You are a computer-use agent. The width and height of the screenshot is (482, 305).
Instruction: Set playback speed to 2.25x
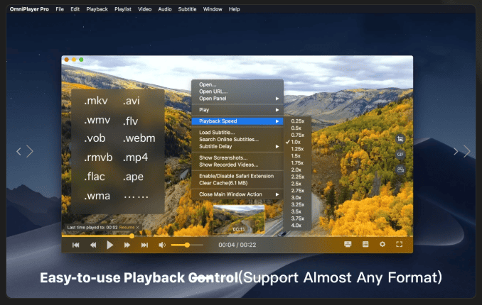(x=297, y=177)
